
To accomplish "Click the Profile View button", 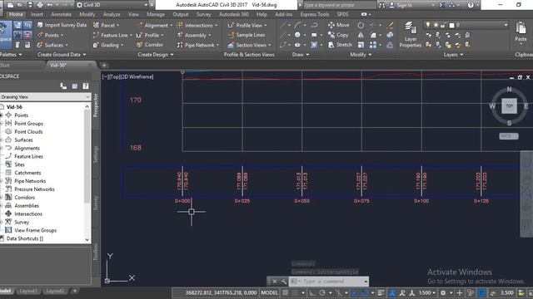I will pos(247,25).
